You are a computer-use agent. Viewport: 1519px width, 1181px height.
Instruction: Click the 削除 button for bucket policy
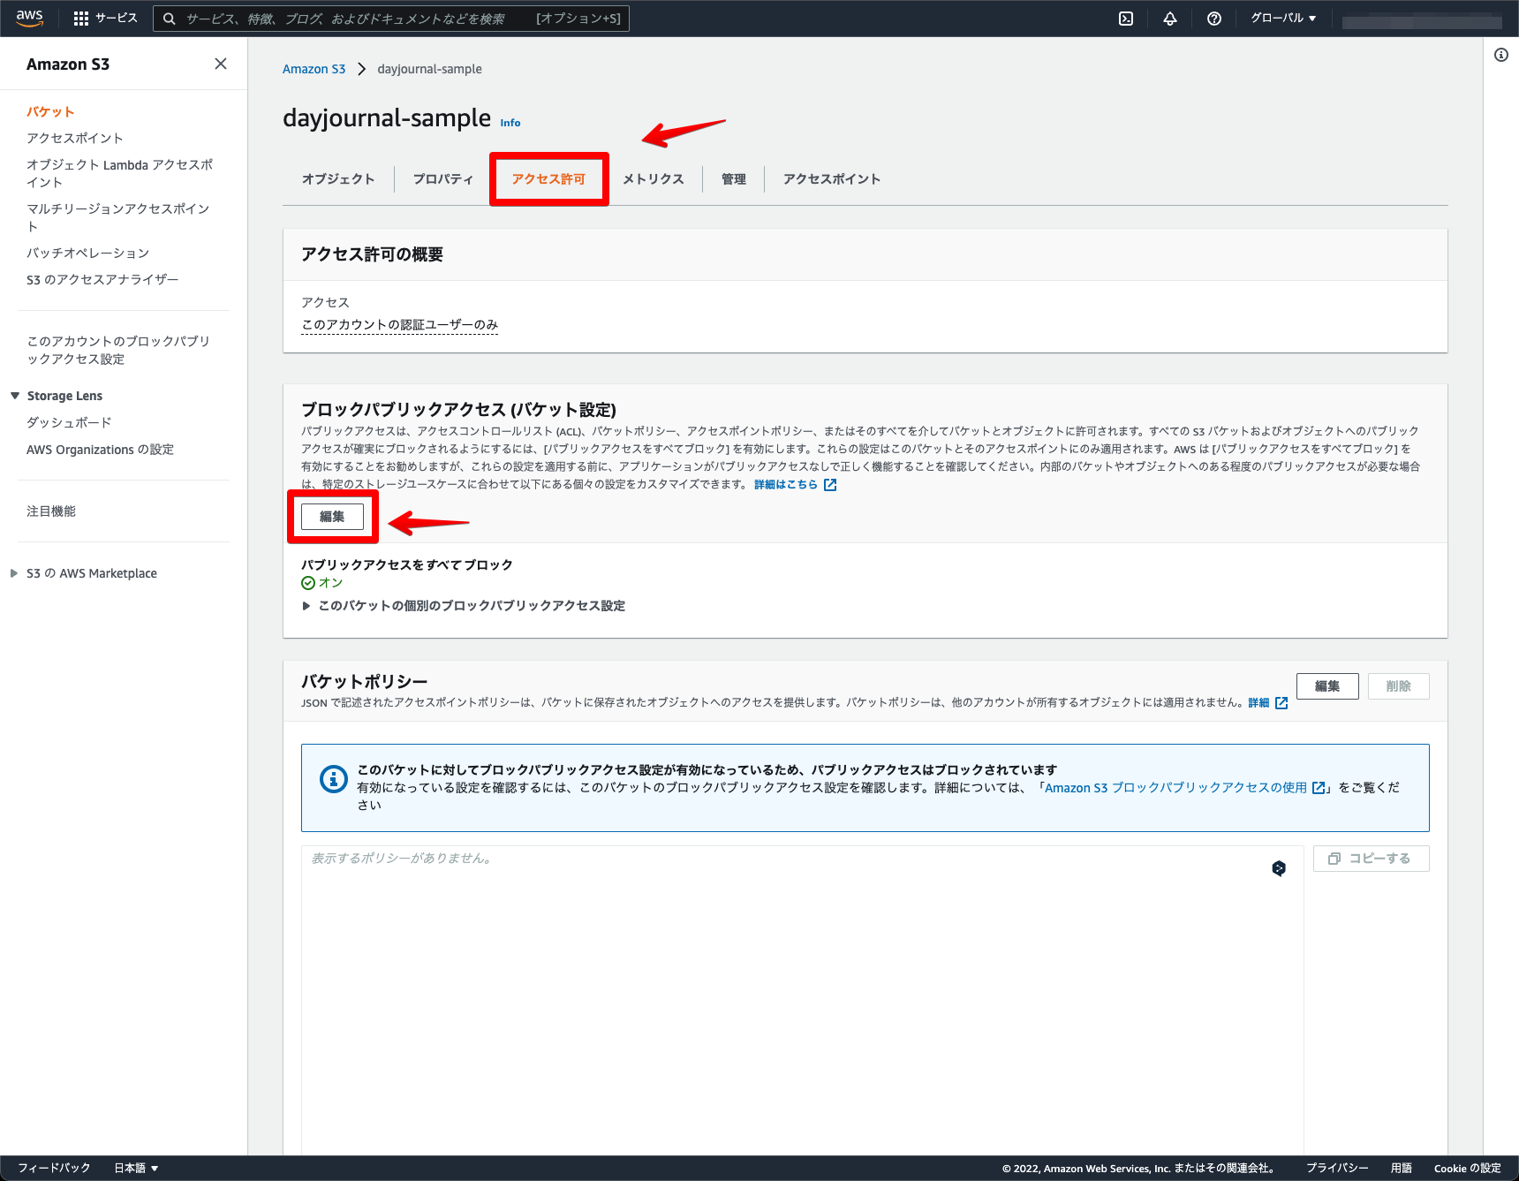pos(1399,686)
